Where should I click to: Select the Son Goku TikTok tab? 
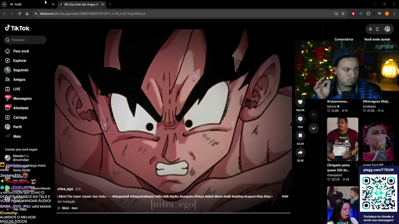tap(82, 4)
